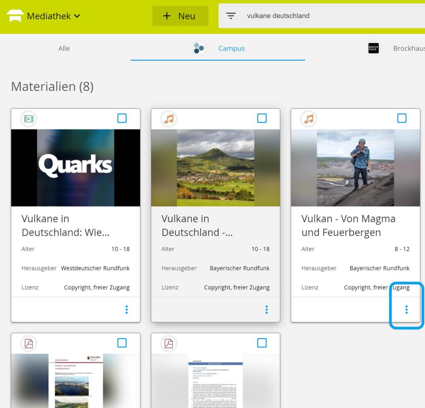The width and height of the screenshot is (425, 408).
Task: Click PDF icon on first bottom-row card
Action: click(x=29, y=344)
